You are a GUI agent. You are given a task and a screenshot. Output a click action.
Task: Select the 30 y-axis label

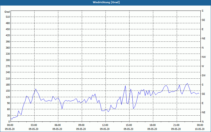[x=8, y=115]
